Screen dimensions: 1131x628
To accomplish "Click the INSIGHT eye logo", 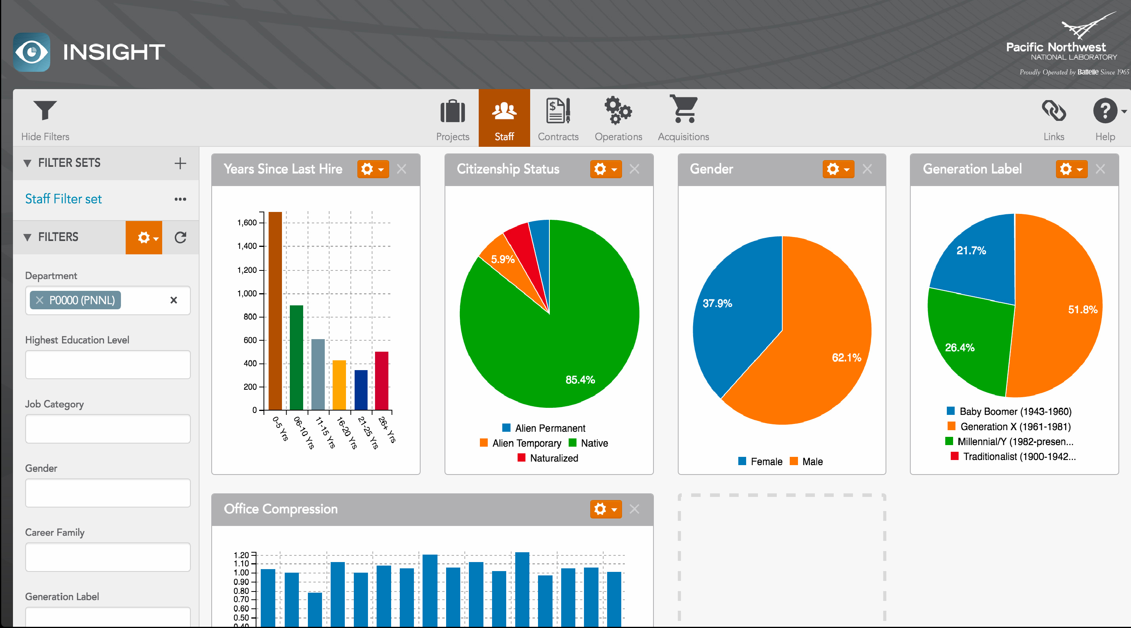I will pyautogui.click(x=31, y=52).
